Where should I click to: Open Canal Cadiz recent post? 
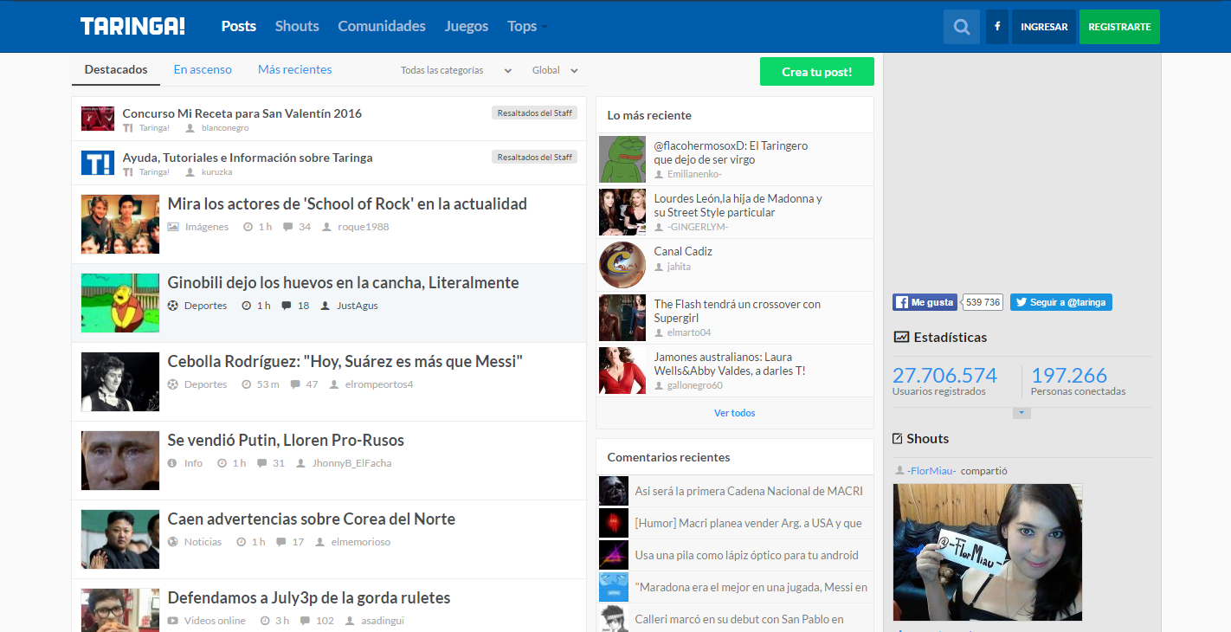click(683, 251)
